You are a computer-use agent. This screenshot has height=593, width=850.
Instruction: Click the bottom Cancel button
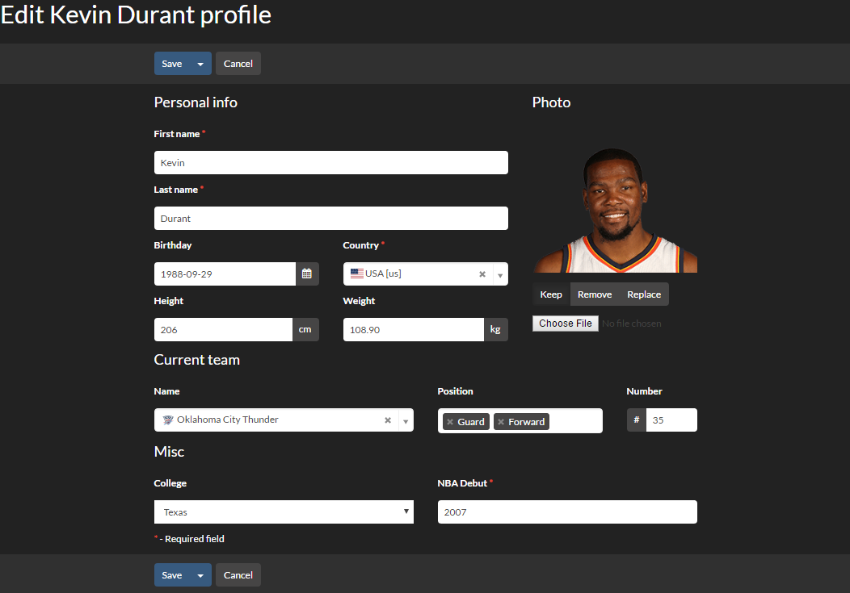[238, 575]
